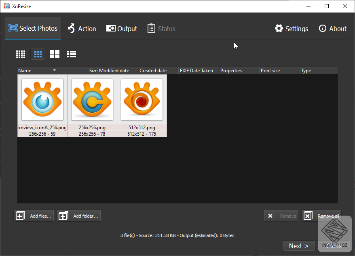Screen dimensions: 355x256
Task: Open Settings
Action: coord(292,29)
